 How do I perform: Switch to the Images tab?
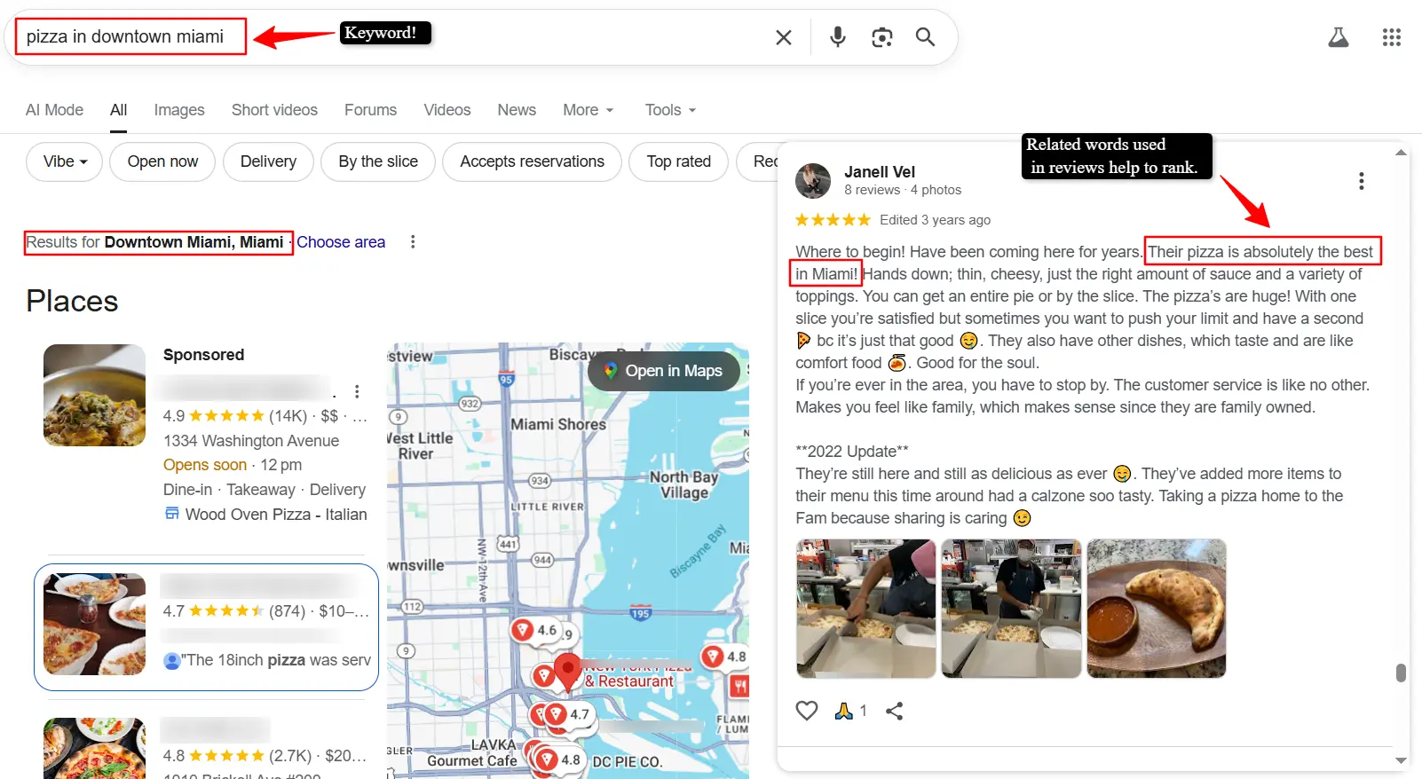click(178, 110)
